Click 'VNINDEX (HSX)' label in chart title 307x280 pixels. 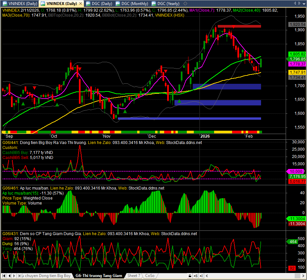click(x=169, y=15)
